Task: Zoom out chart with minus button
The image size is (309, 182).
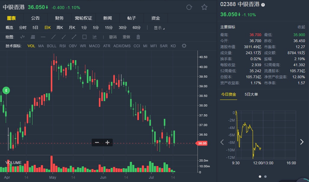Action: [97, 143]
